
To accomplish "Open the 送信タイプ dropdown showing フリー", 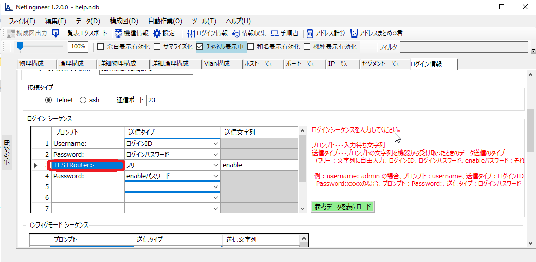I will click(x=216, y=165).
